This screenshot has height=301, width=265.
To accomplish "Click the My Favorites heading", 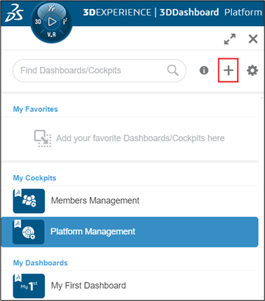I will tap(35, 109).
